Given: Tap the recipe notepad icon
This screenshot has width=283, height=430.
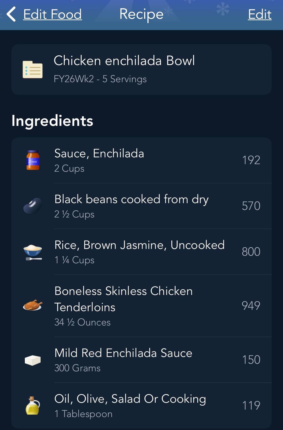Looking at the screenshot, I should coord(32,70).
